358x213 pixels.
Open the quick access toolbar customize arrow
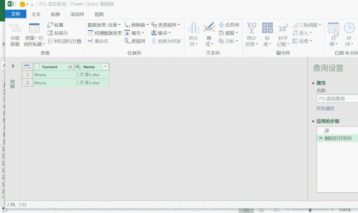tap(32, 4)
